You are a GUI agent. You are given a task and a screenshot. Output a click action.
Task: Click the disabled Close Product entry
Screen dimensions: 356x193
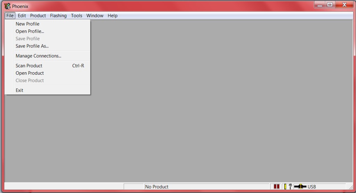(x=47, y=81)
